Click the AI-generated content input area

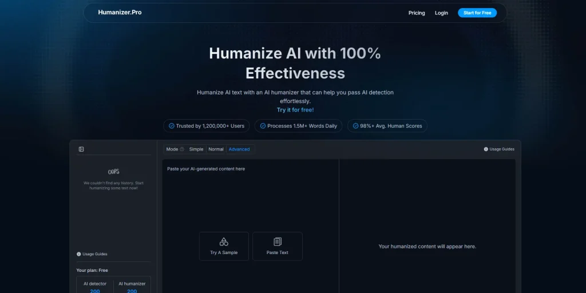[x=250, y=195]
